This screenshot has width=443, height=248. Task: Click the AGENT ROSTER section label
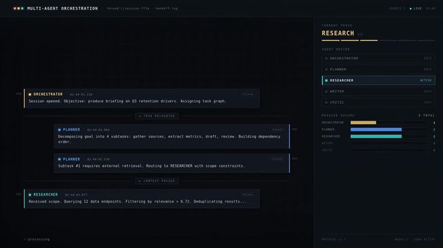click(x=336, y=50)
